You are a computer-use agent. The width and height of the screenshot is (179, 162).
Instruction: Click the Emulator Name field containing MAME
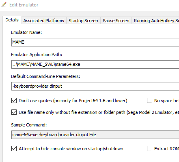(95, 42)
